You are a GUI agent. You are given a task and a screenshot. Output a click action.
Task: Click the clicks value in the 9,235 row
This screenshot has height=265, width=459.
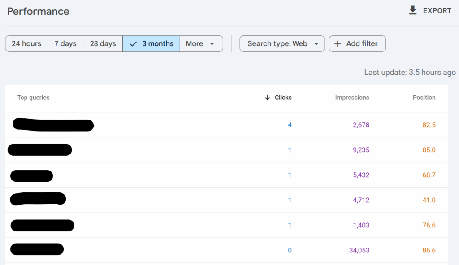[x=290, y=150]
